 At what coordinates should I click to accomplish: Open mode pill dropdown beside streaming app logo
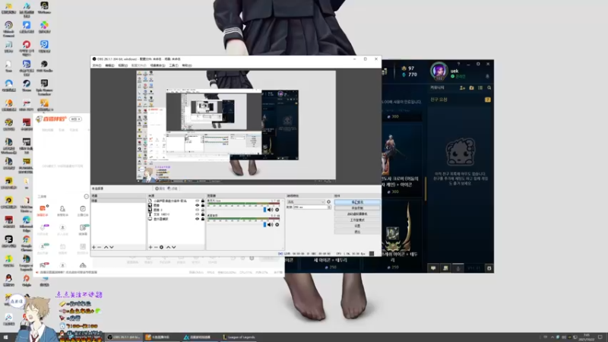[x=75, y=119]
